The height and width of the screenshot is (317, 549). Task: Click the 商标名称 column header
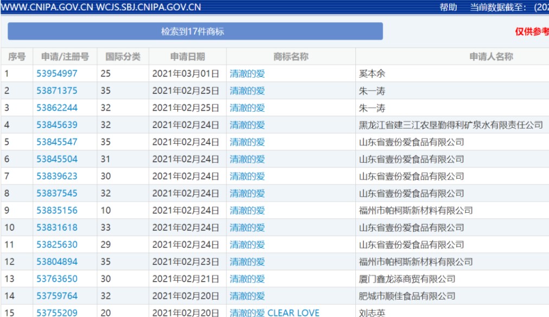pos(291,56)
